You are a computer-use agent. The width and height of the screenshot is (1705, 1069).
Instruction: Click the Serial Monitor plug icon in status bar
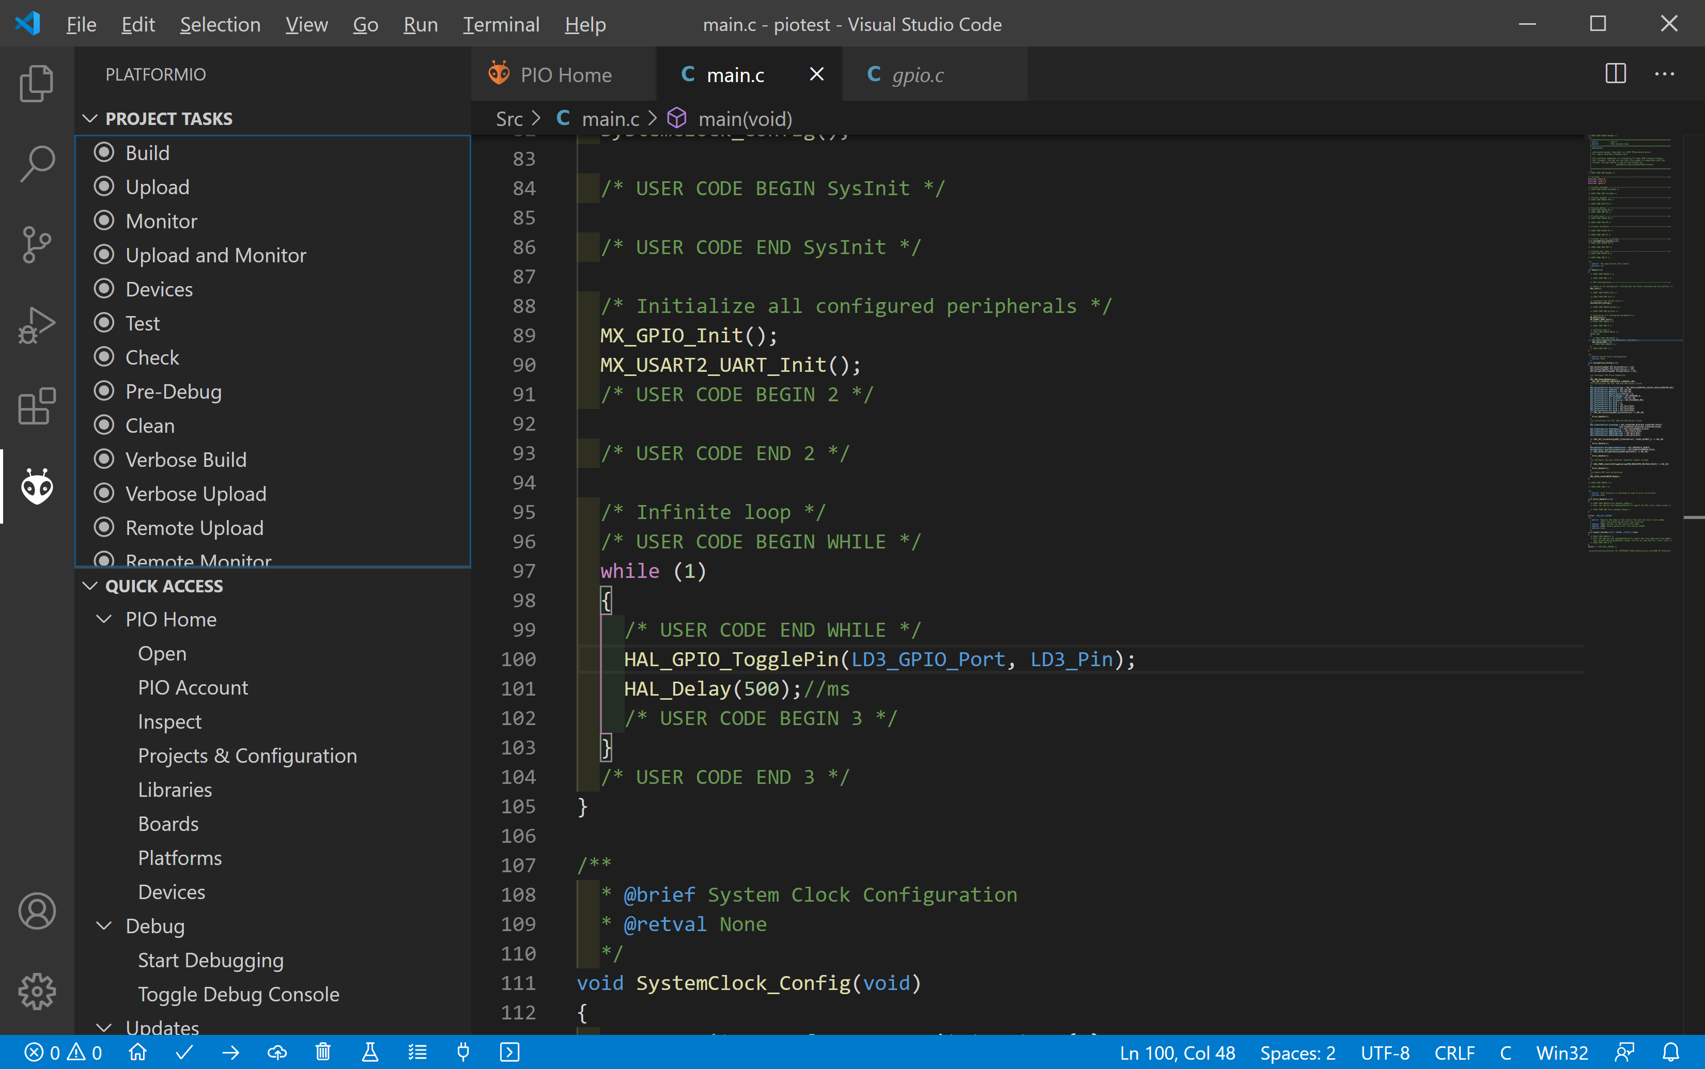click(x=463, y=1052)
